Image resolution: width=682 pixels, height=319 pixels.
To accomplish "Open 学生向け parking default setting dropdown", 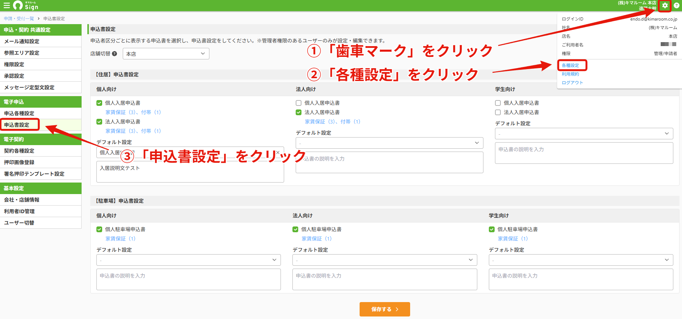I will coord(581,260).
